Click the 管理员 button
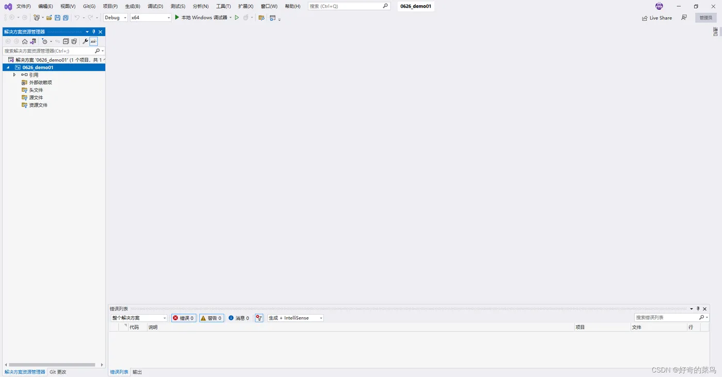This screenshot has width=722, height=377. point(706,18)
